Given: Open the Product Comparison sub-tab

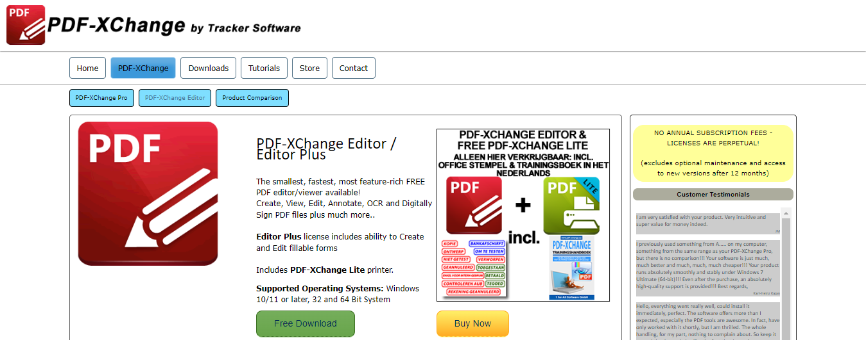Looking at the screenshot, I should point(252,98).
